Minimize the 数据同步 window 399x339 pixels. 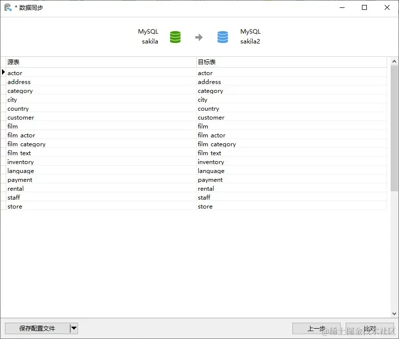(x=342, y=7)
